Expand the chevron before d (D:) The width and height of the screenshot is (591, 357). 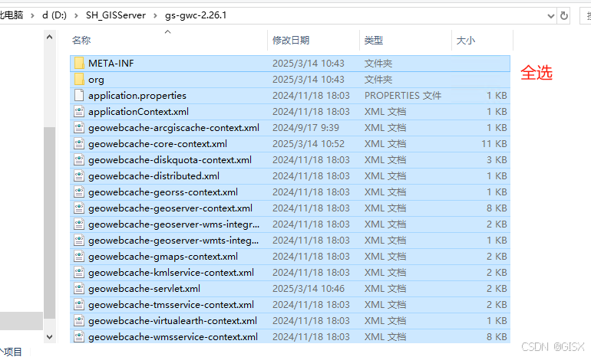pyautogui.click(x=33, y=15)
